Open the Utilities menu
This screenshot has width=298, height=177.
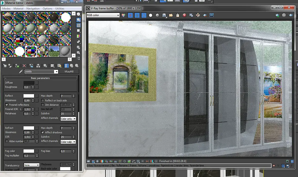click(60, 9)
